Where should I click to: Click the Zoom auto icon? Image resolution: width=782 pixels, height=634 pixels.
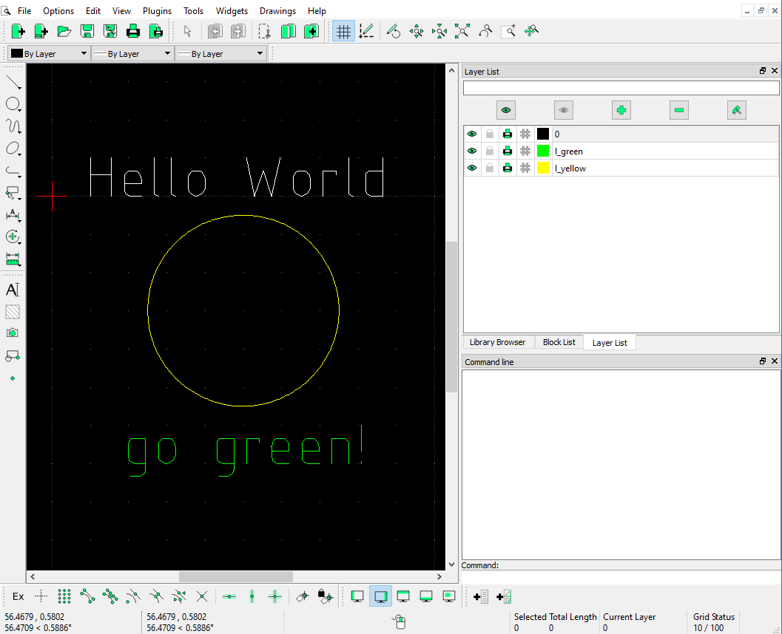click(462, 31)
